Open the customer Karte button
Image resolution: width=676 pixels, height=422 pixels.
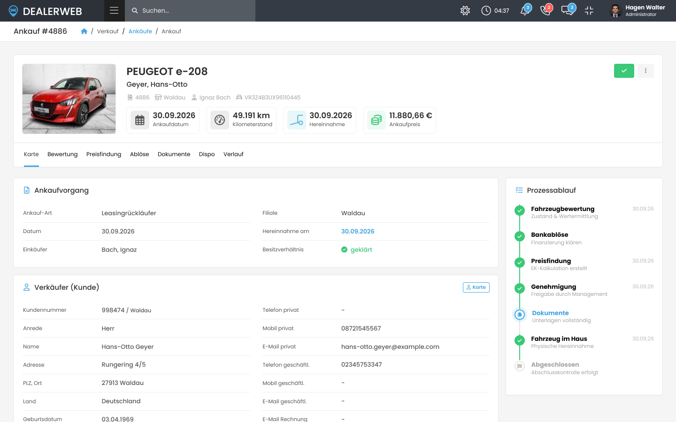pos(476,287)
